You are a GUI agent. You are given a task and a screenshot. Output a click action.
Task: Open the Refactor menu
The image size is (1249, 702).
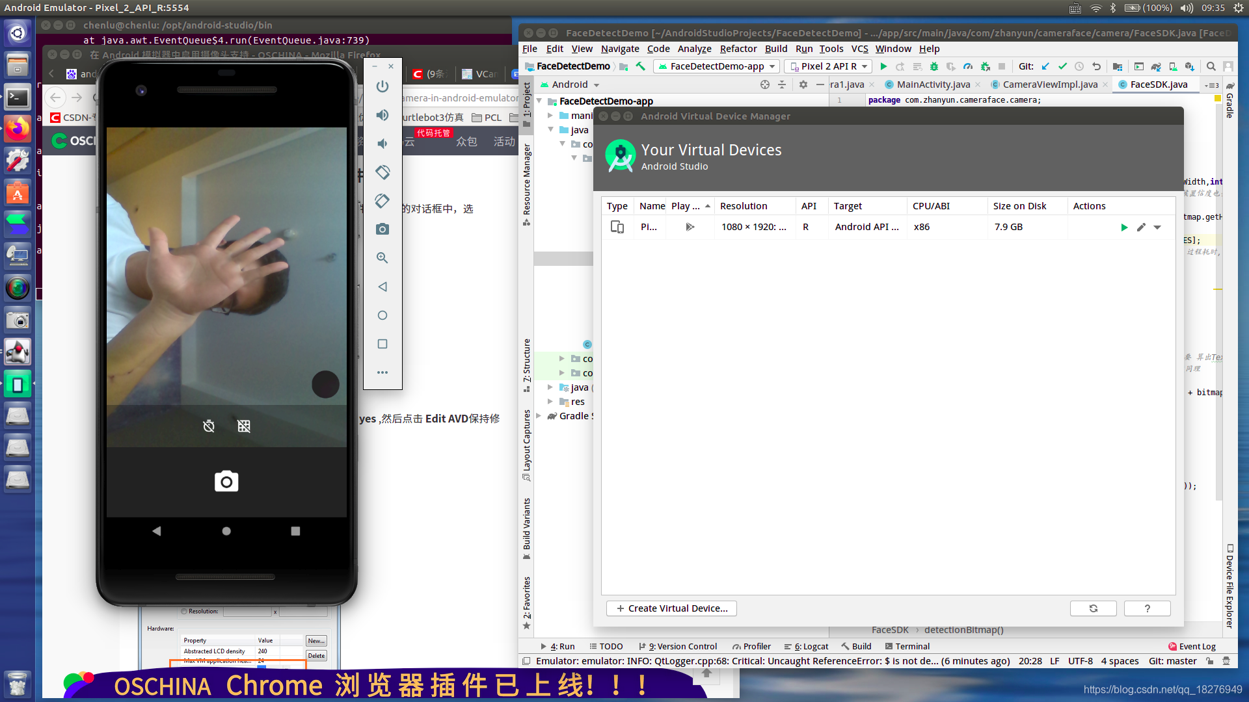click(x=738, y=49)
